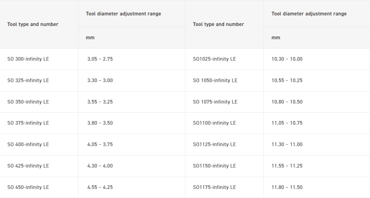Select the SO 425-infinity LE entry
The height and width of the screenshot is (198, 370).
[x=28, y=166]
